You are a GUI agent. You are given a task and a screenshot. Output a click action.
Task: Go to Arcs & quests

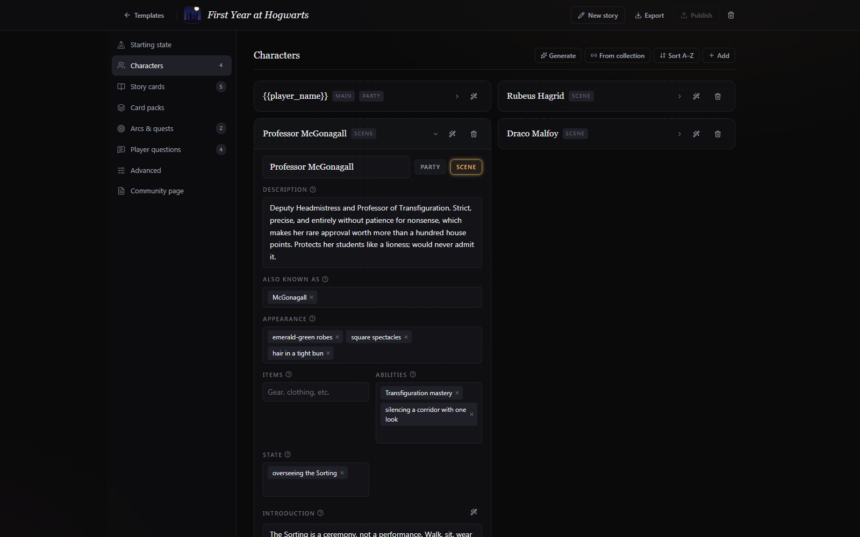coord(171,128)
